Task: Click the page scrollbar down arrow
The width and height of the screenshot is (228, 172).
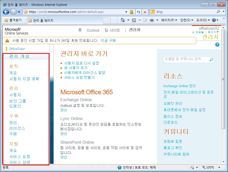Action: tap(223, 162)
